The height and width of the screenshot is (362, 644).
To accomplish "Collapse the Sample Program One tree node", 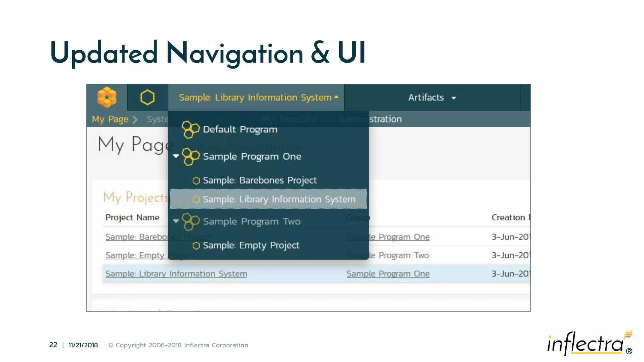I will [176, 156].
